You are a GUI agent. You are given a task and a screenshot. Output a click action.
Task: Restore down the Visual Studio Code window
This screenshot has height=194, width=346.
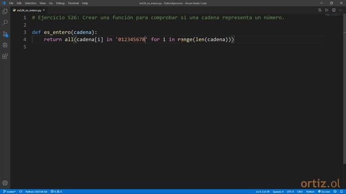(331, 3)
